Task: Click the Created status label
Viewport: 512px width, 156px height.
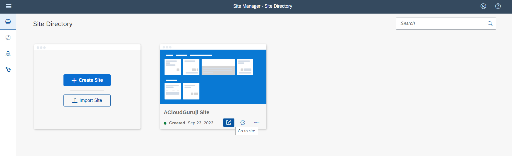Action: pyautogui.click(x=177, y=123)
